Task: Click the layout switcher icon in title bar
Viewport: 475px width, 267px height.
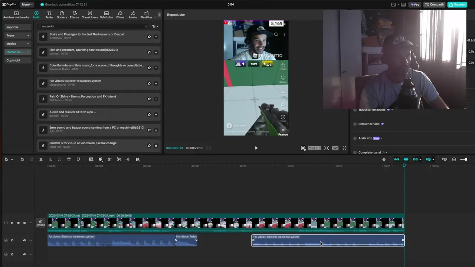Action: click(393, 4)
